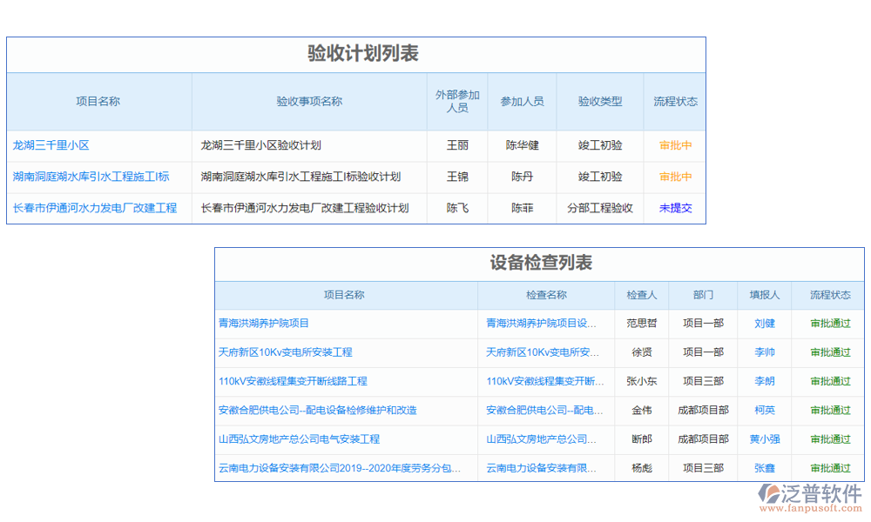Click the 项目名称 column header
This screenshot has height=522, width=871.
98,101
